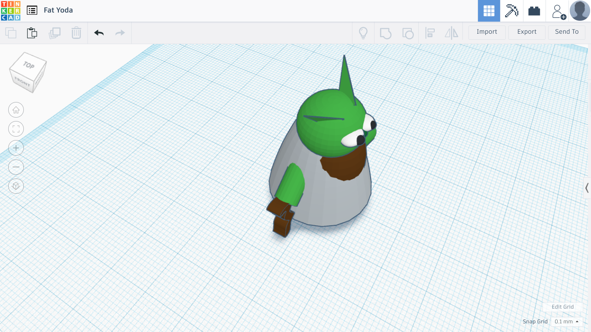The height and width of the screenshot is (332, 591).
Task: Zoom out with the minus button
Action: coord(16,167)
